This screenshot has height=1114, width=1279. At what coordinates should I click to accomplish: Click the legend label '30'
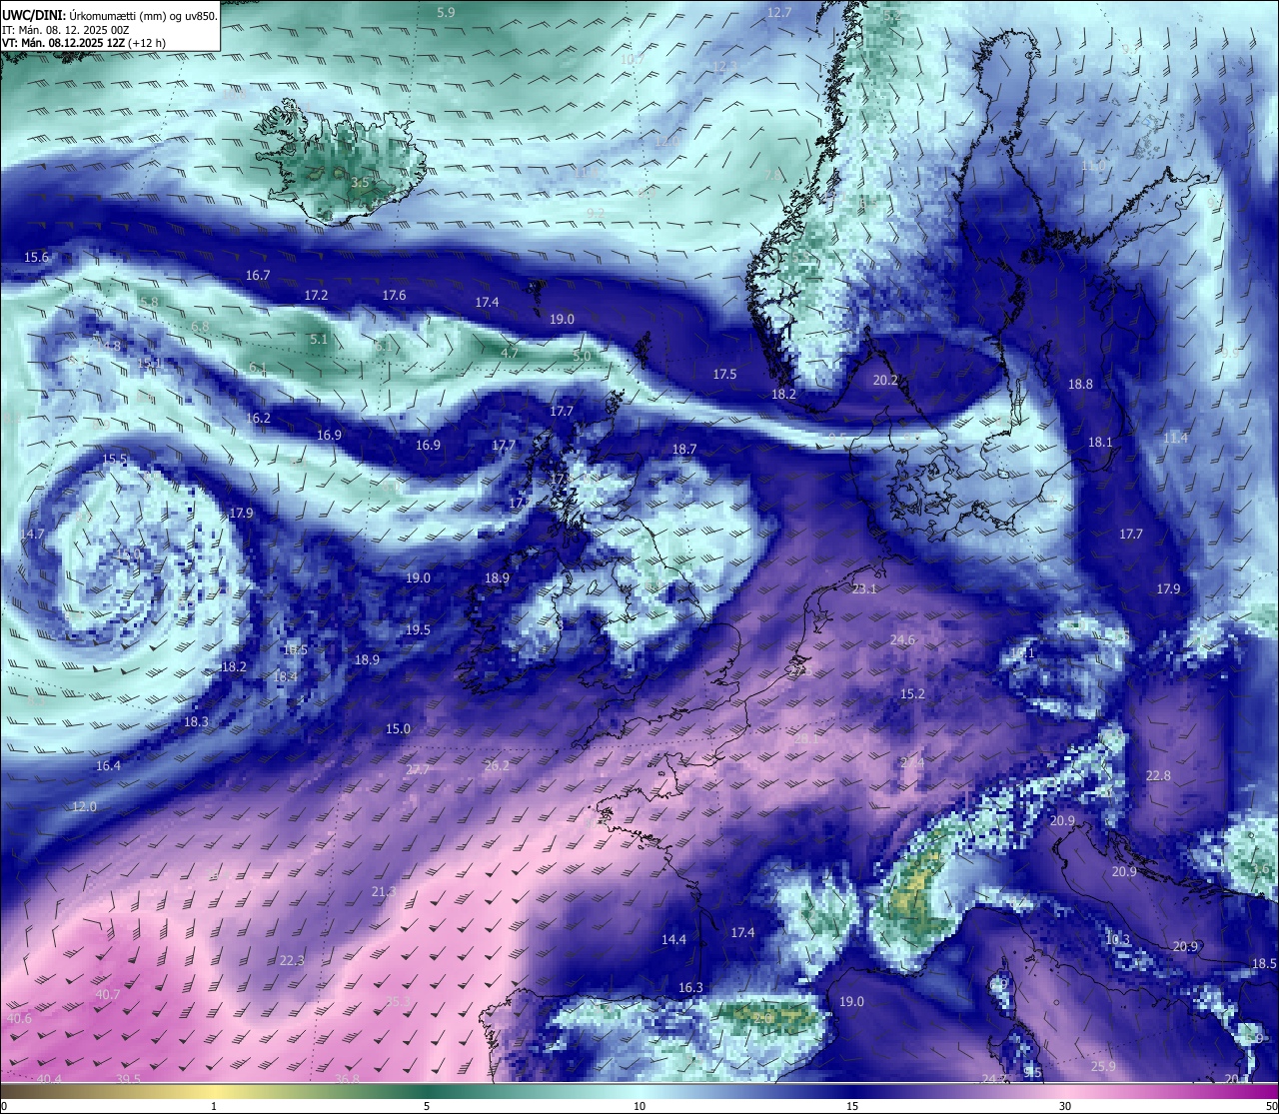1065,1106
